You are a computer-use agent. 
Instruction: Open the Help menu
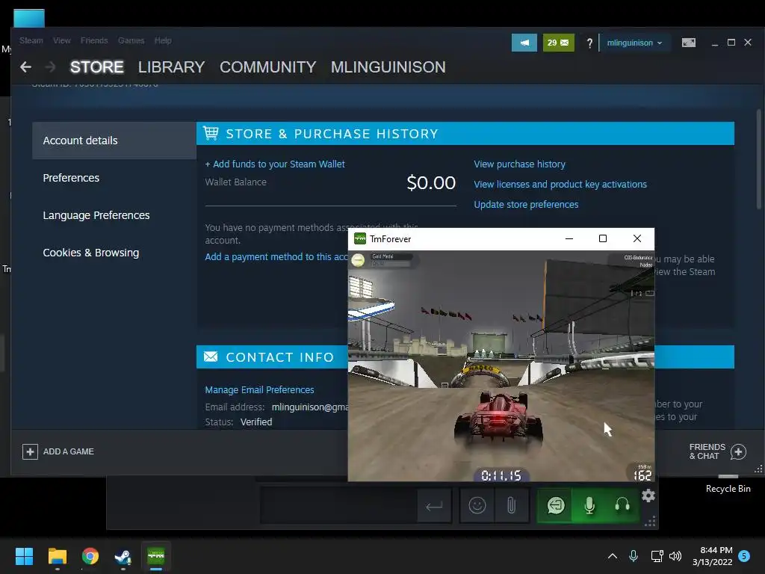coord(163,40)
